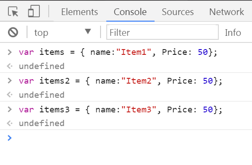Click the return arrow of first undefined
The image size is (252, 165).
[x=10, y=66]
